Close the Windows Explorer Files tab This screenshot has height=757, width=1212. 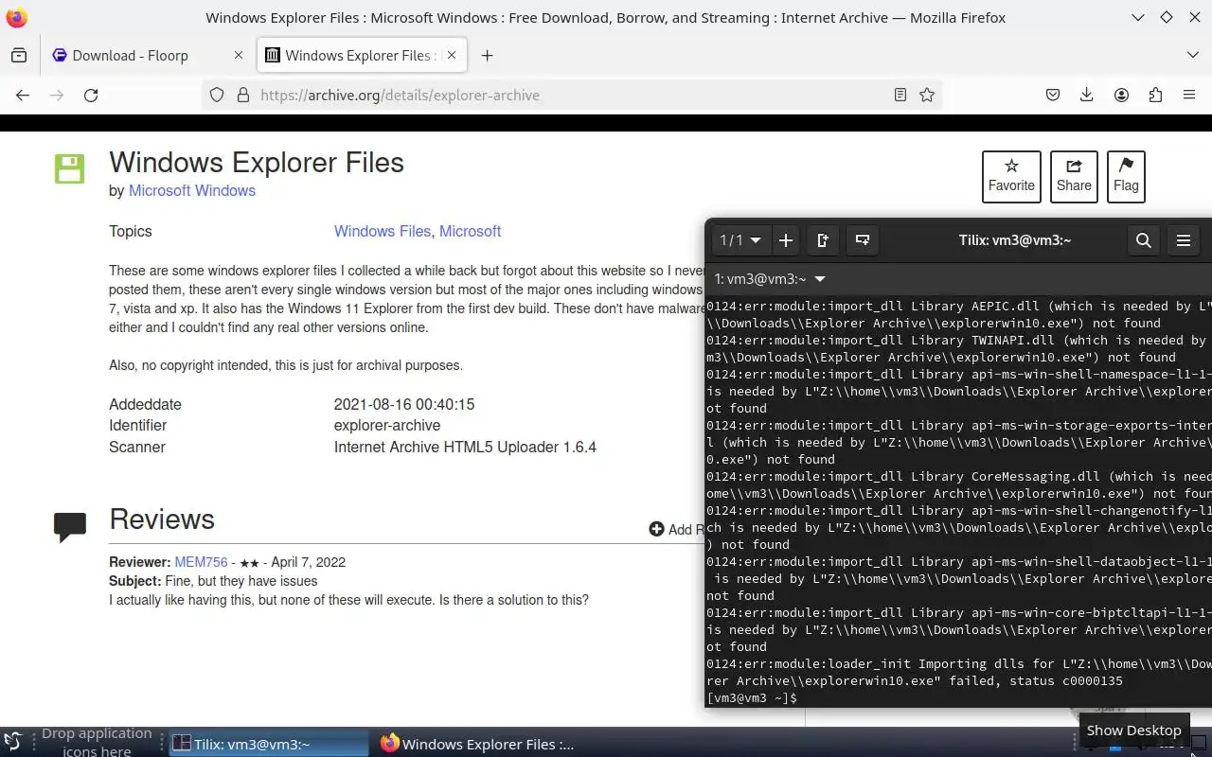coord(452,55)
